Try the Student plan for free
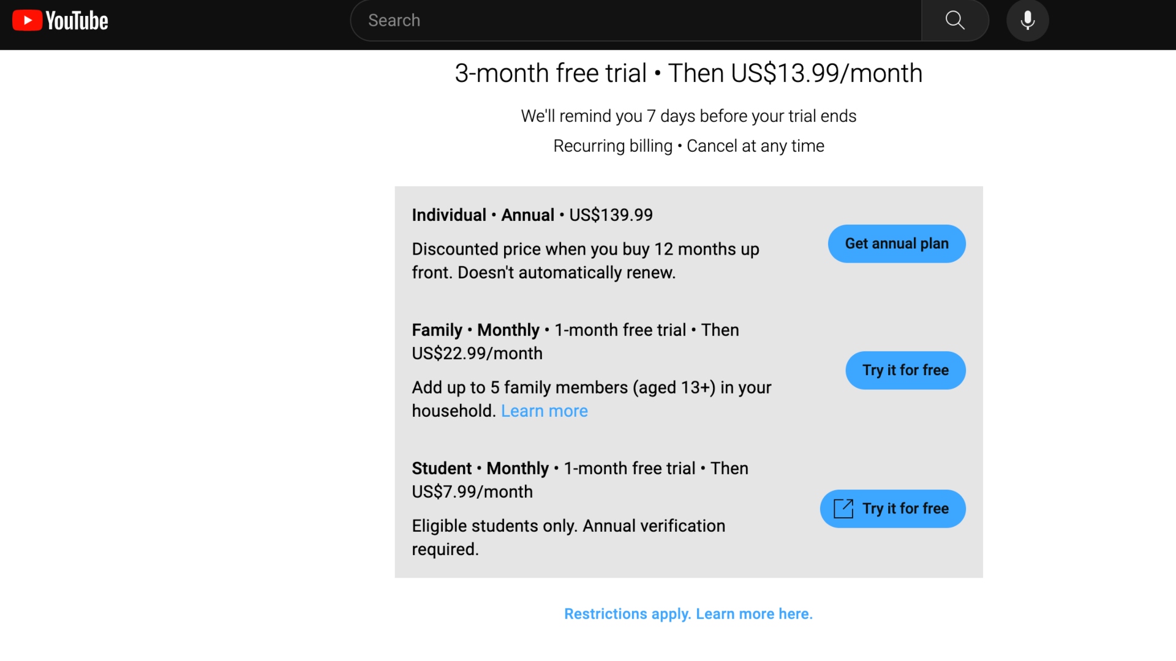 pos(905,509)
